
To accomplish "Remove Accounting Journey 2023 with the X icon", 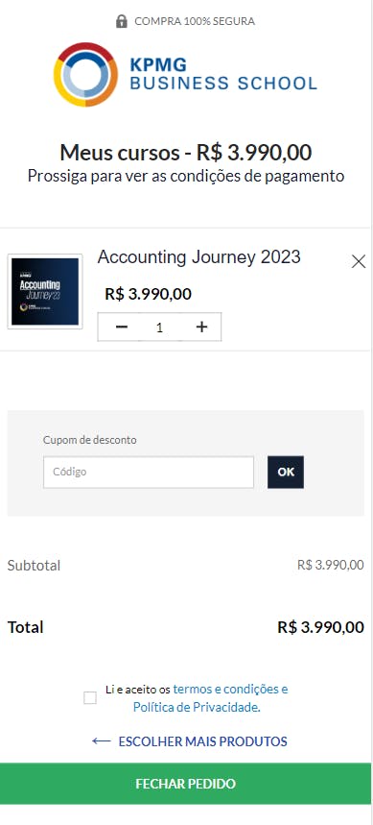I will pos(359,261).
